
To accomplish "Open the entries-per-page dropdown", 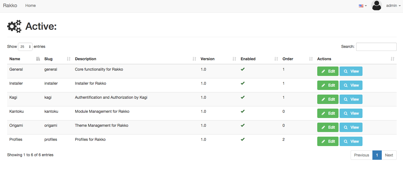I will point(25,47).
